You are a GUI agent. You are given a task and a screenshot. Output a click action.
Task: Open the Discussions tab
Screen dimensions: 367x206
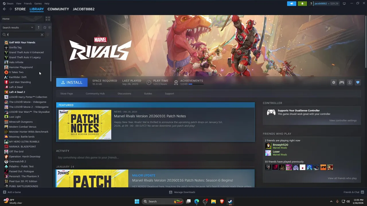pos(124,94)
